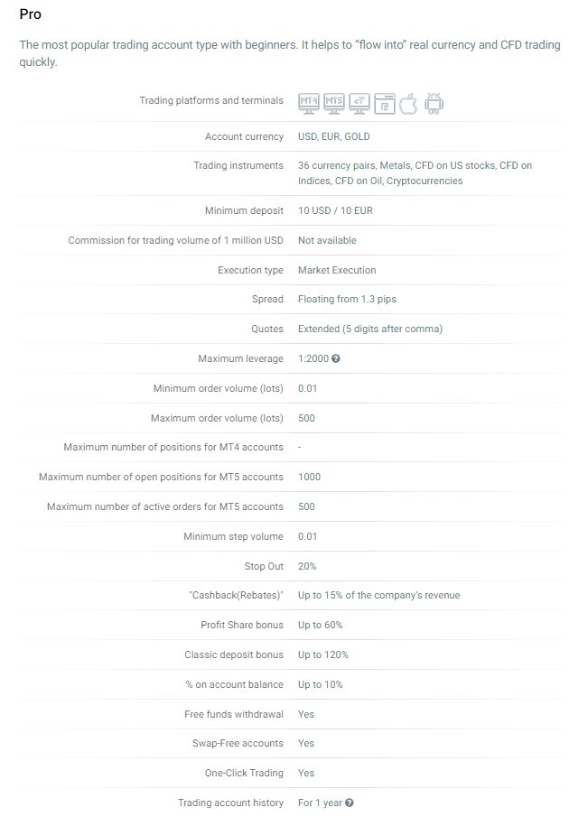Select the Floating from 1.3 pips text
588x826 pixels.
(x=347, y=300)
